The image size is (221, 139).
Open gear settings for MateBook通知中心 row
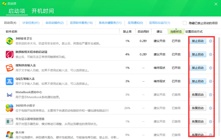tap(211, 95)
